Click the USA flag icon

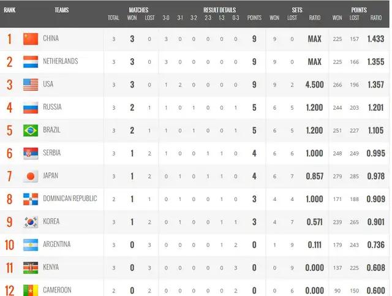(x=31, y=85)
